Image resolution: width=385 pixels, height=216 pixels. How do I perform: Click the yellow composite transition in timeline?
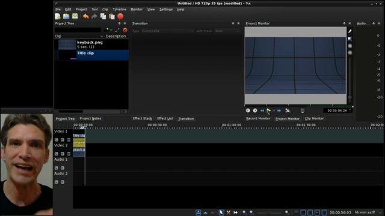click(79, 142)
